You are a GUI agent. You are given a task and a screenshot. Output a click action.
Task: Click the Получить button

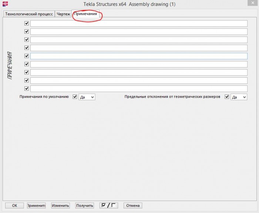[x=85, y=206]
